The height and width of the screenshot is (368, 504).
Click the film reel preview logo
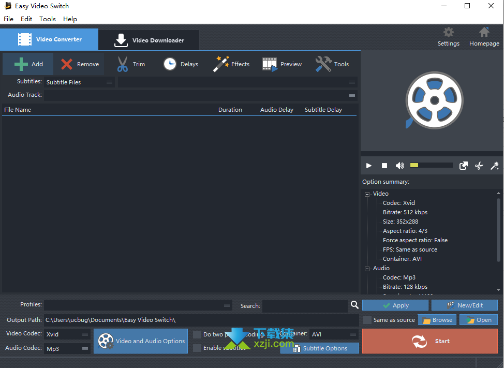(434, 100)
